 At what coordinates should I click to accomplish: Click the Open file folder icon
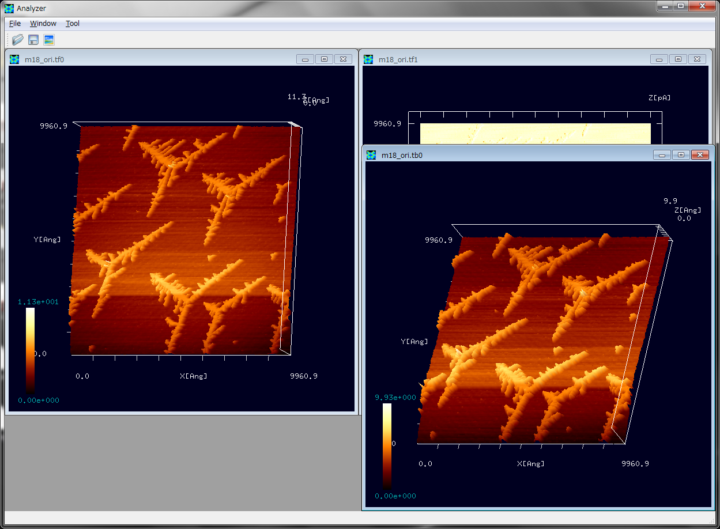(18, 40)
